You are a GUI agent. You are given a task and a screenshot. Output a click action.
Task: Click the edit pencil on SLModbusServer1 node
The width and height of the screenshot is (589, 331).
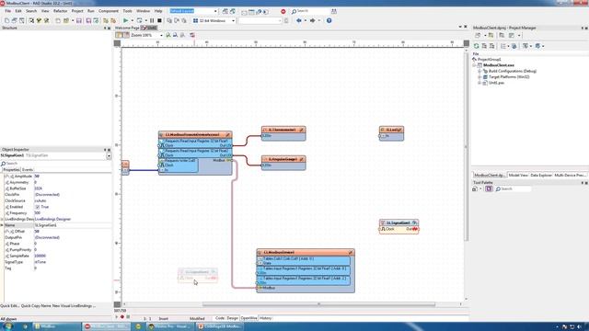point(350,253)
